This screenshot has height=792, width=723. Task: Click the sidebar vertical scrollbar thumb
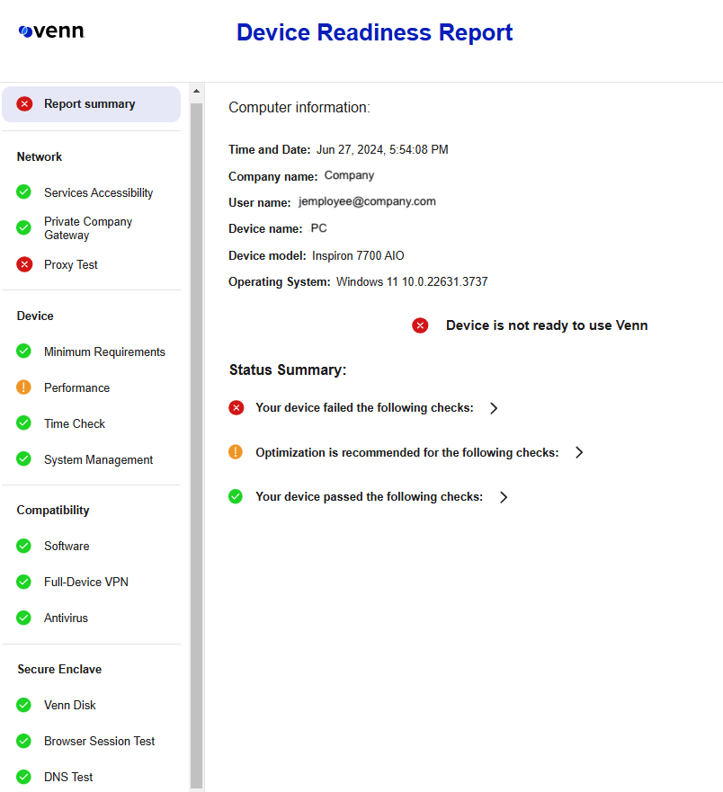coord(197,444)
